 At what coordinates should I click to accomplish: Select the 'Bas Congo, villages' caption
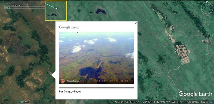point(70,92)
